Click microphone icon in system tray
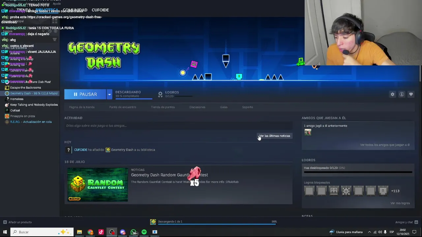The width and height of the screenshot is (422, 237). (385, 232)
